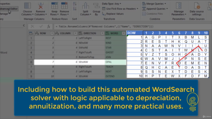
Task: Click the WORD column data type icon
Action: tap(107, 33)
